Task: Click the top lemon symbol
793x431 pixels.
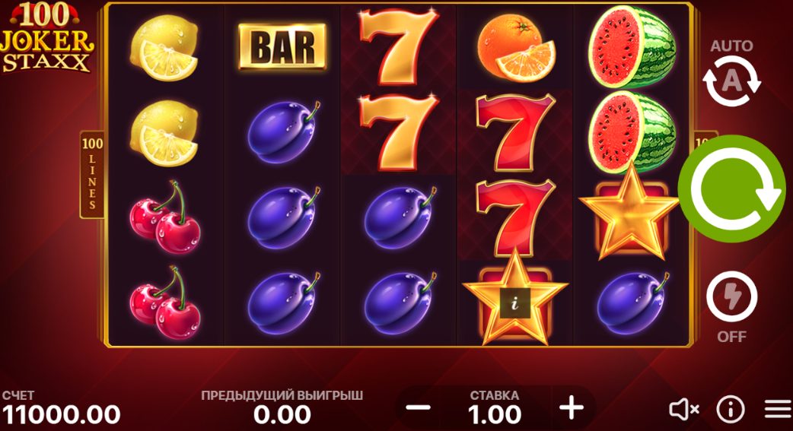Action: click(x=164, y=48)
